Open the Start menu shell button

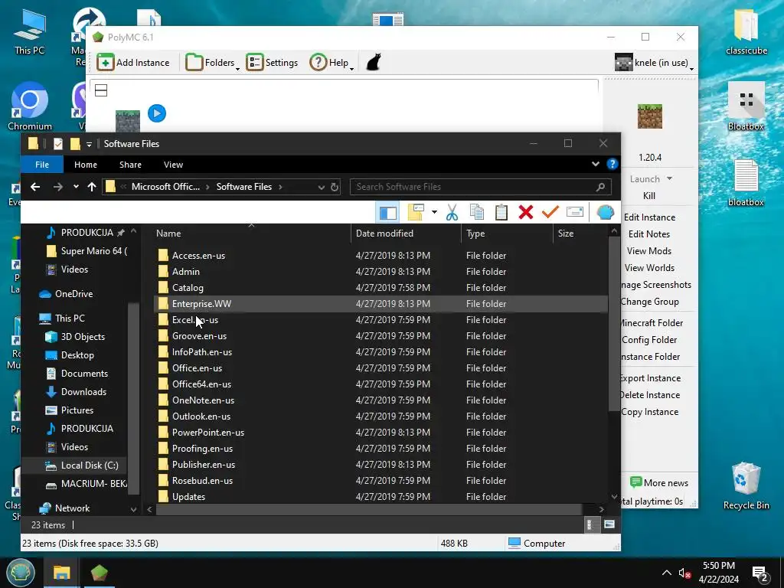click(20, 573)
